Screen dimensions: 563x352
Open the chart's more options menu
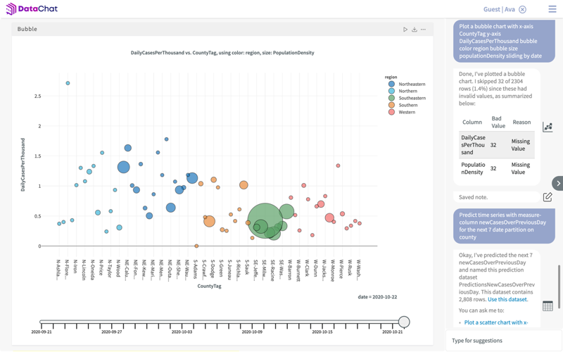pos(424,30)
